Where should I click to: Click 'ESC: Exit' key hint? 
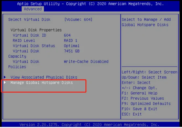click(x=132, y=114)
